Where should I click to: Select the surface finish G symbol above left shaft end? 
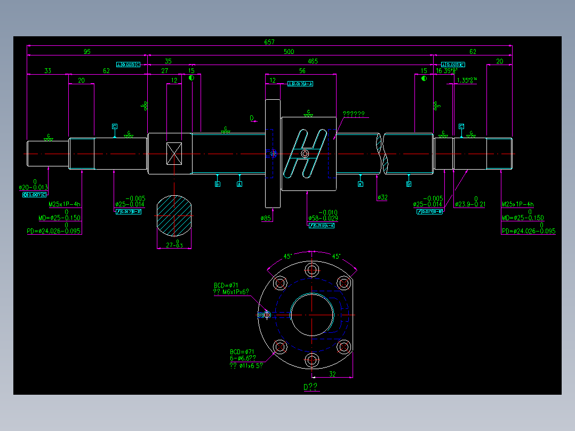pyautogui.click(x=48, y=137)
